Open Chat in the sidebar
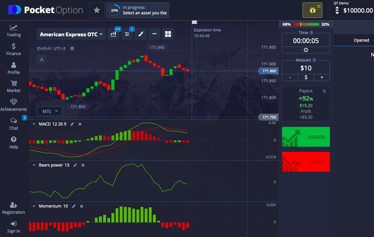374x237 pixels. 14,124
